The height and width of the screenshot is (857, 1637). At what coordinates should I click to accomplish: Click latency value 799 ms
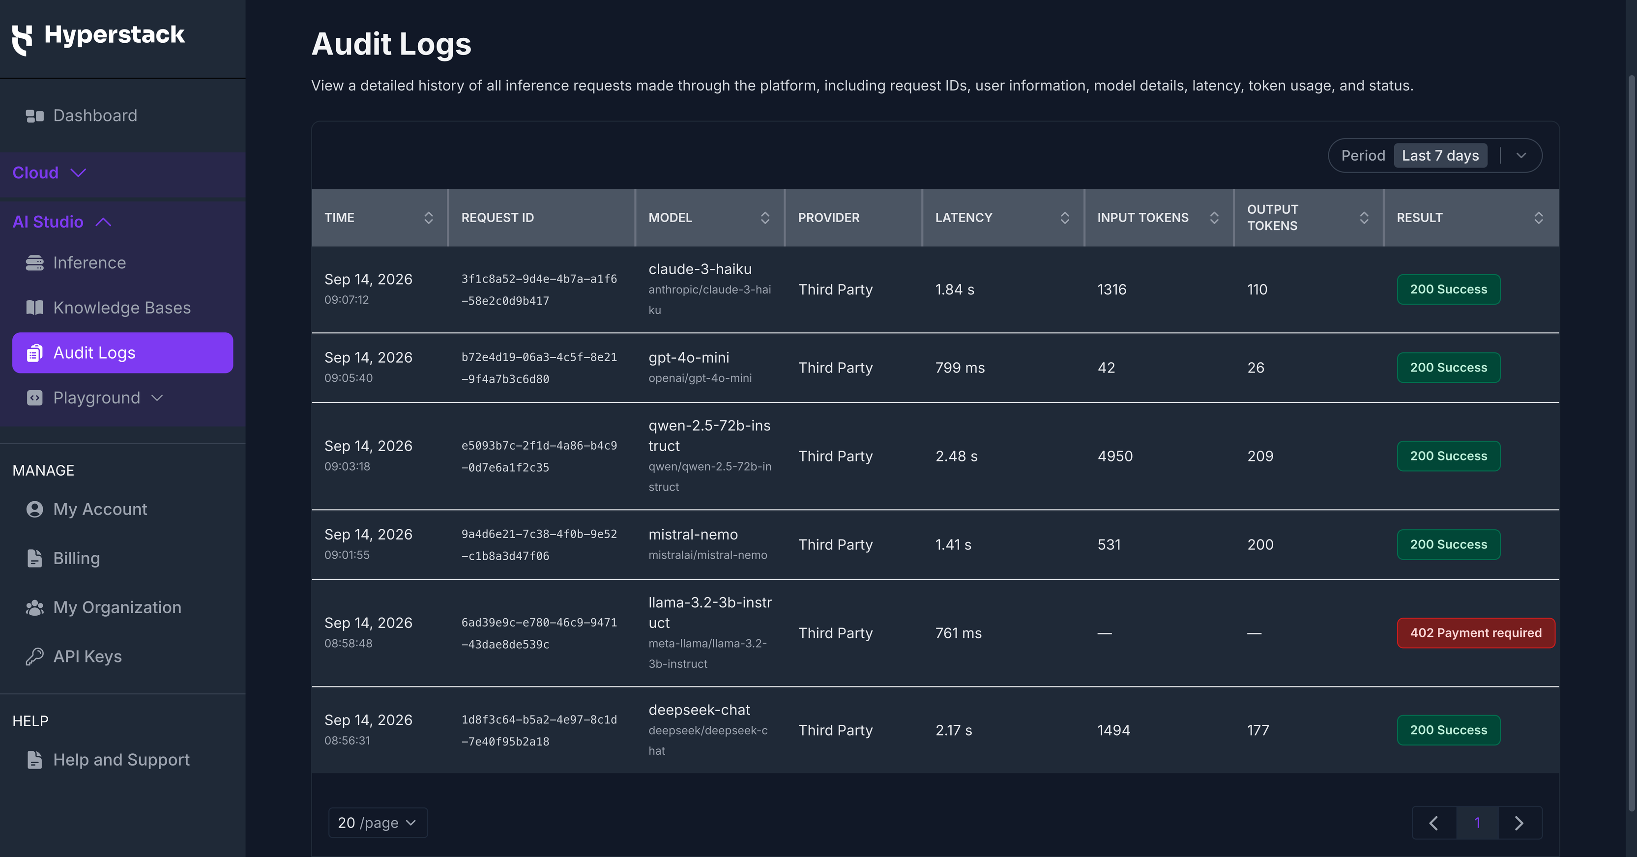[x=960, y=368]
